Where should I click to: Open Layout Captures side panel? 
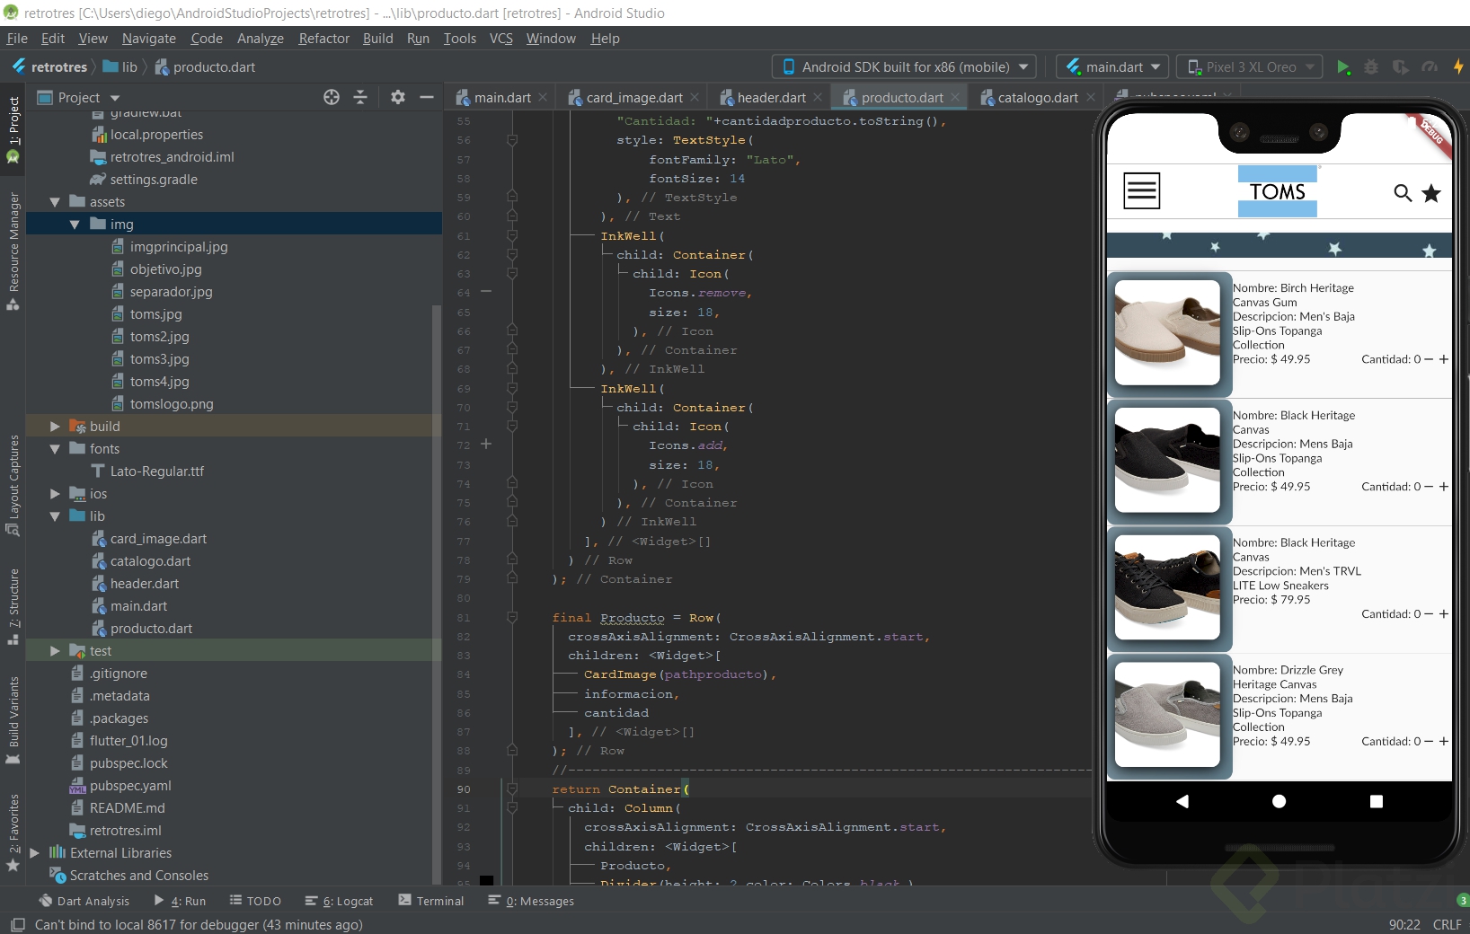13,486
